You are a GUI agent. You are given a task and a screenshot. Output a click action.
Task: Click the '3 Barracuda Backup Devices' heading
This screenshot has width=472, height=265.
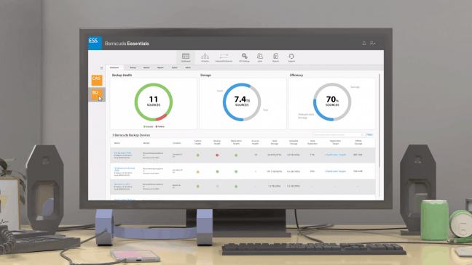(131, 135)
